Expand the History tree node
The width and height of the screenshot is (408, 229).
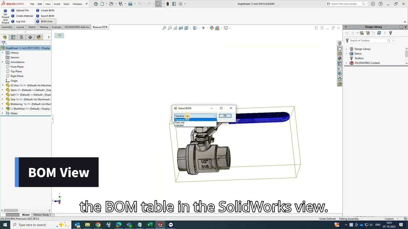pyautogui.click(x=3, y=53)
